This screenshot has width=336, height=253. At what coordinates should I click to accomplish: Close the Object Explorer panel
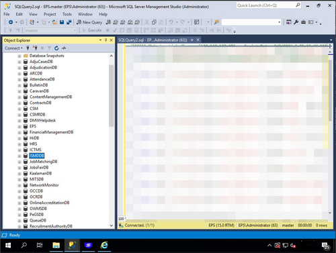tap(111, 40)
